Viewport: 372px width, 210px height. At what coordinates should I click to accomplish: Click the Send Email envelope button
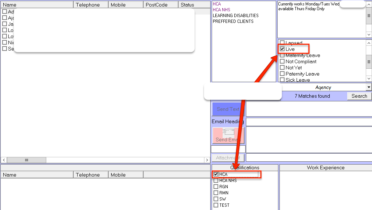[x=228, y=135]
